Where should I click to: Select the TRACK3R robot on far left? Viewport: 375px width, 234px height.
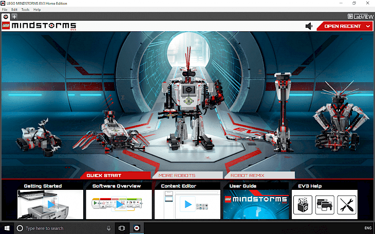[38, 138]
